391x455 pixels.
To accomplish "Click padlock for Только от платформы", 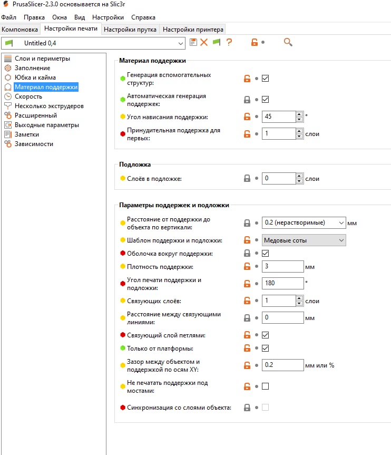I will click(x=247, y=348).
